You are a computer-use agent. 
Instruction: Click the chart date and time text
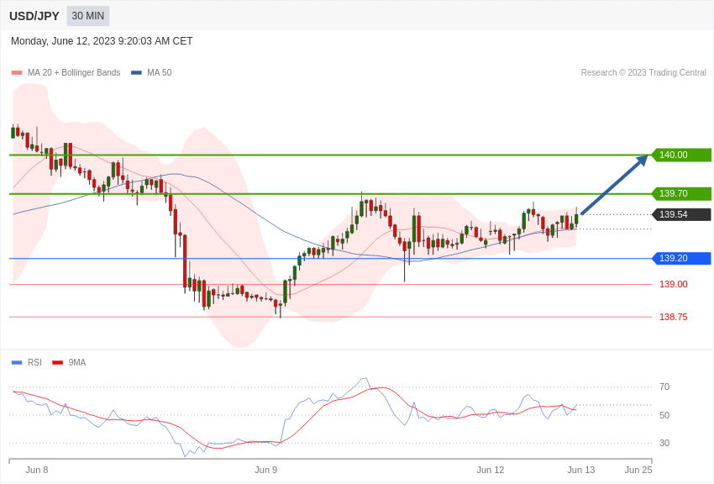(x=102, y=41)
